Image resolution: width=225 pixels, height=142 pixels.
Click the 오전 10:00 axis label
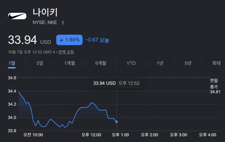point(33,135)
